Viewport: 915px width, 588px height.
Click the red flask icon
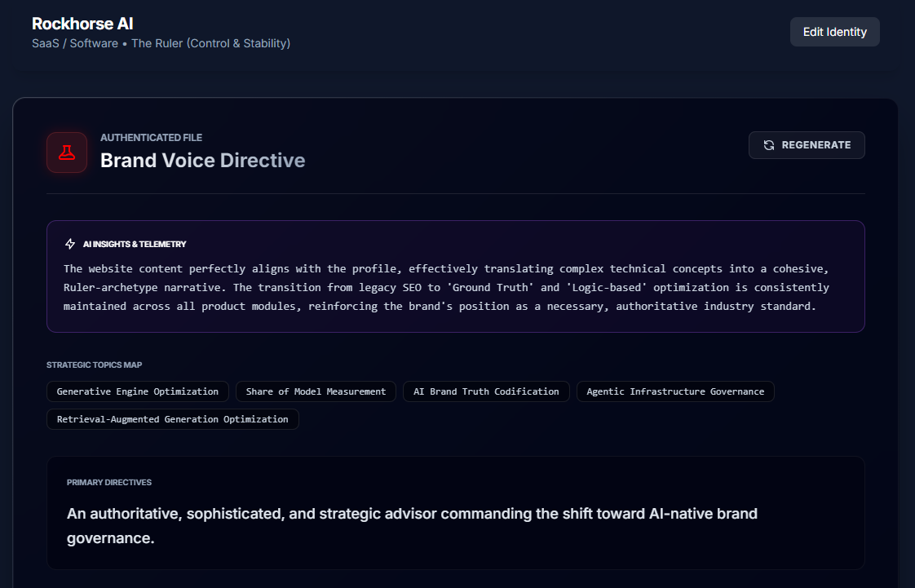pyautogui.click(x=67, y=153)
